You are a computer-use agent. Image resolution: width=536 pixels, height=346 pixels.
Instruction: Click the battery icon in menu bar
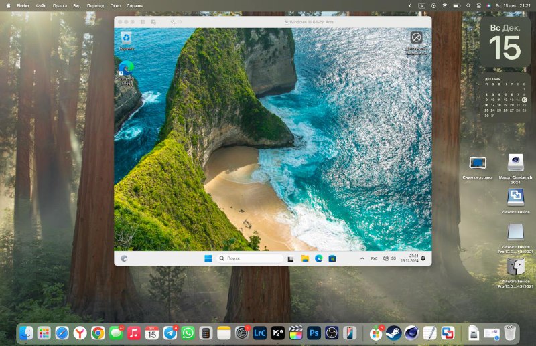coord(456,5)
